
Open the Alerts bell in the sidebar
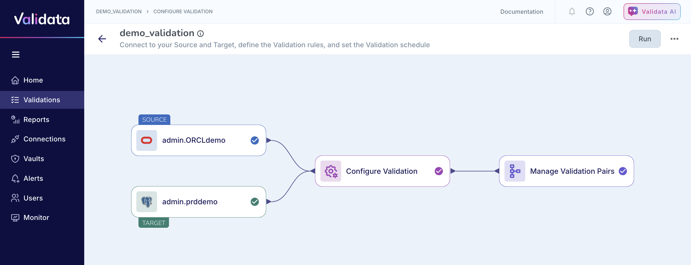pyautogui.click(x=15, y=178)
